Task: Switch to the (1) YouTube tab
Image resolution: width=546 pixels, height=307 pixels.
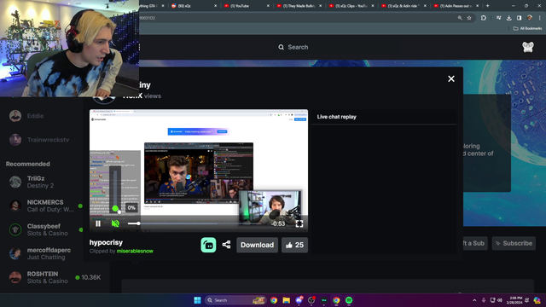Action: (x=246, y=6)
